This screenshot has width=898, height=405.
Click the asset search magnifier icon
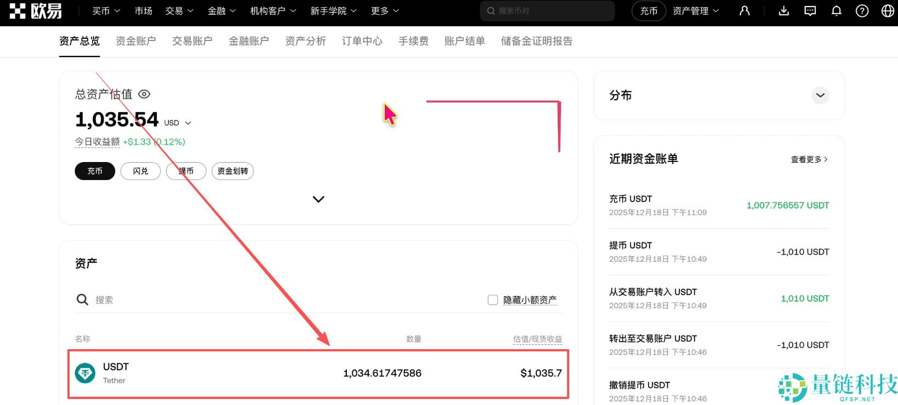coord(82,299)
